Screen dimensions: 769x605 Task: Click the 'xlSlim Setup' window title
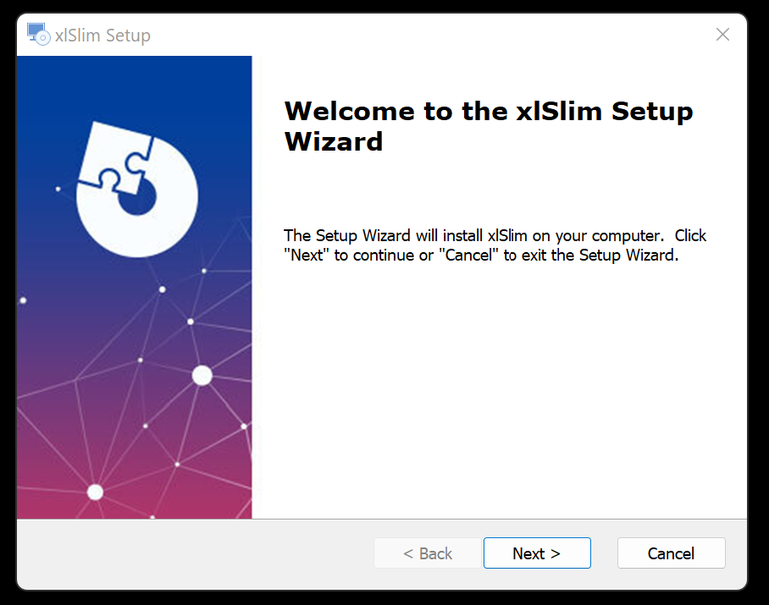102,36
